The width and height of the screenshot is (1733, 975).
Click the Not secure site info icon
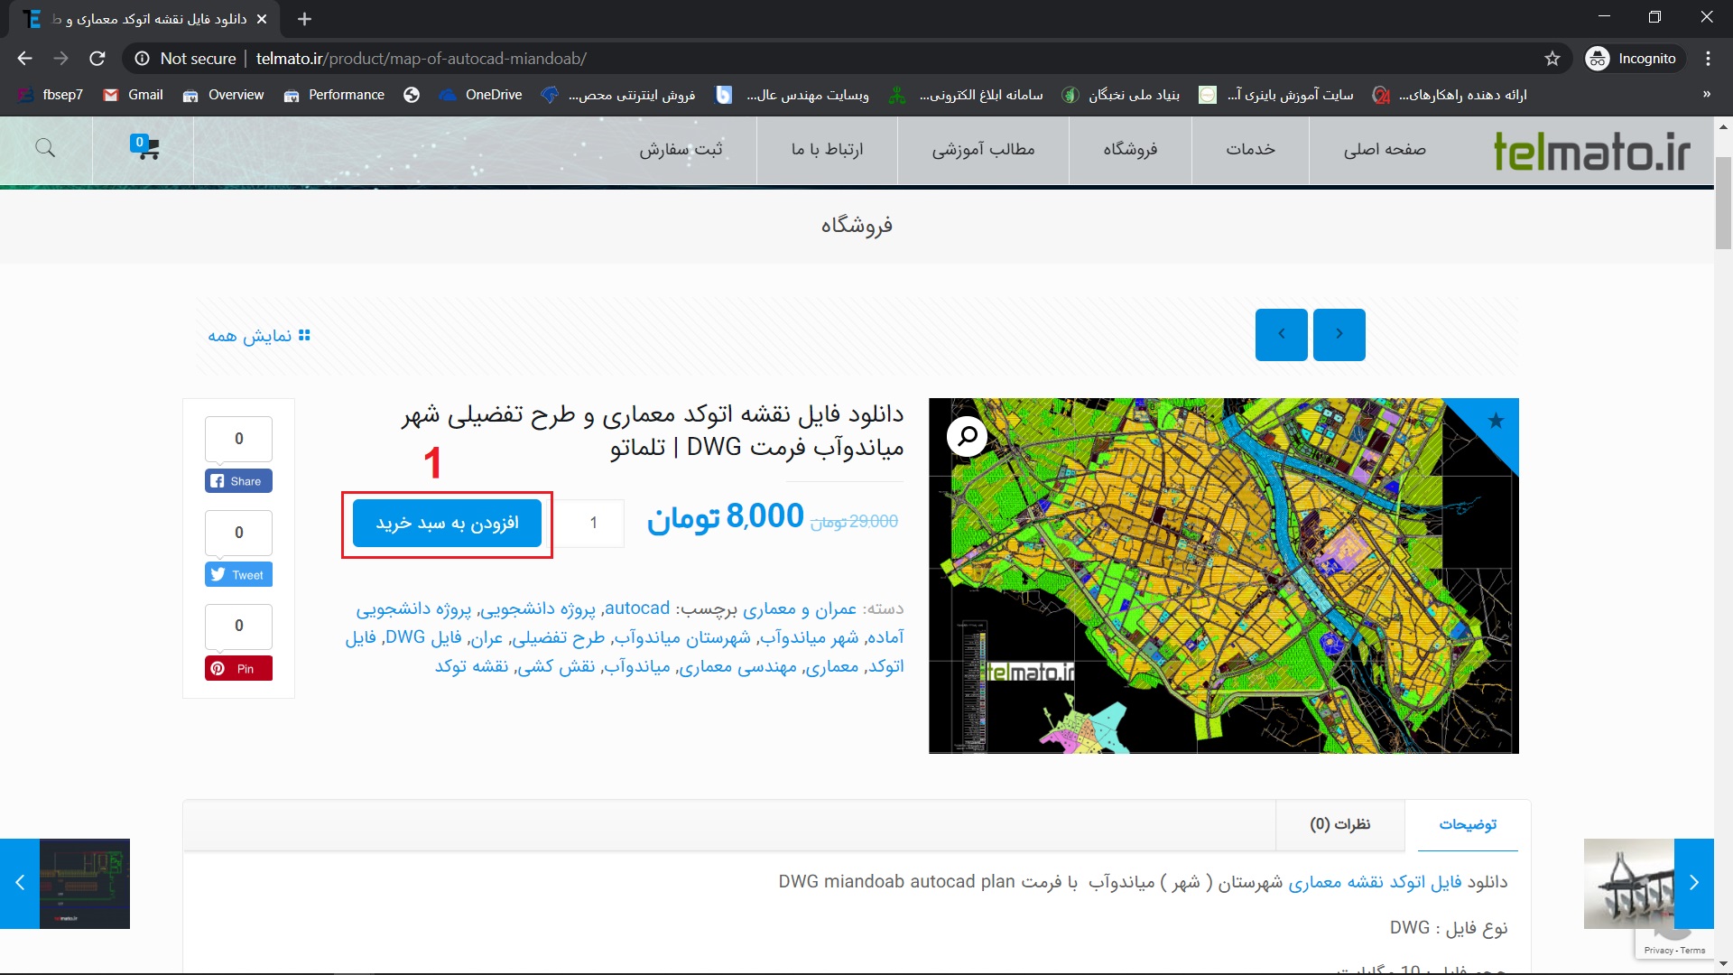142,59
